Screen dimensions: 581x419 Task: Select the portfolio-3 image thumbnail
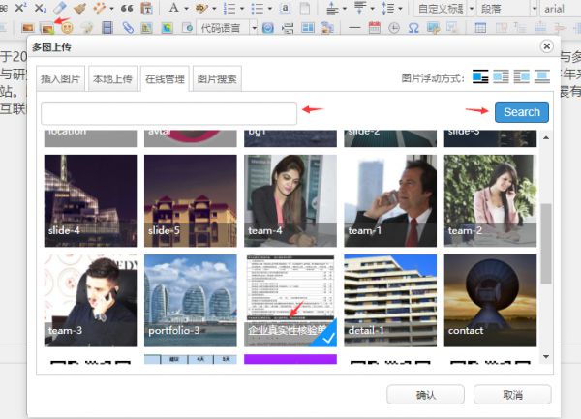point(190,300)
